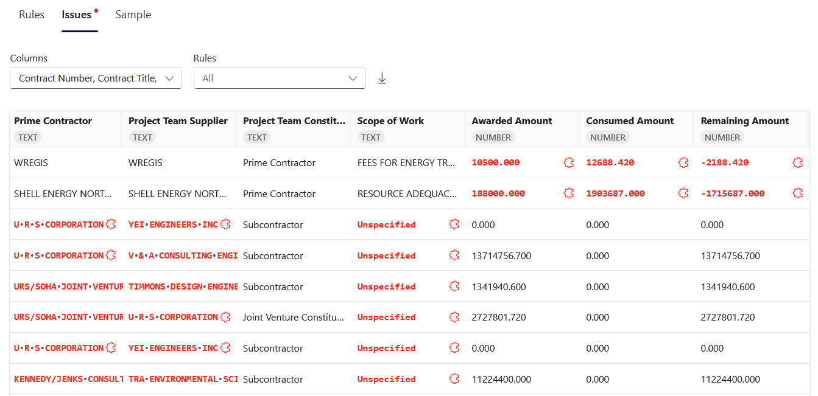Screen dimensions: 818x396
Task: Switch to the Sample tab
Action: (x=133, y=14)
